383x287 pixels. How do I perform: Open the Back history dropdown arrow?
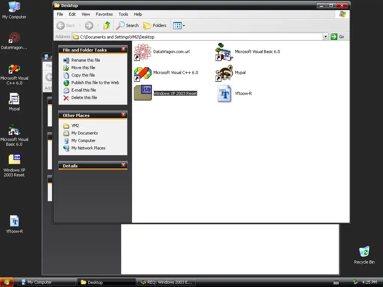point(80,25)
